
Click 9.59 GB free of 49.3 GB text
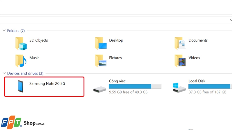[128, 92]
